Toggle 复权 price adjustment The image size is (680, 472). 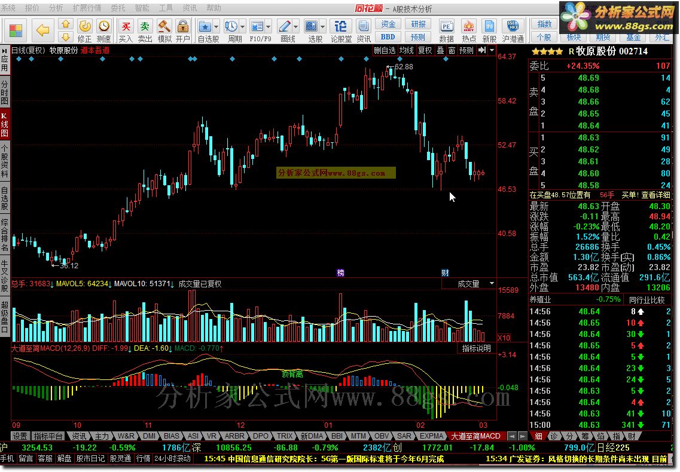tap(425, 50)
